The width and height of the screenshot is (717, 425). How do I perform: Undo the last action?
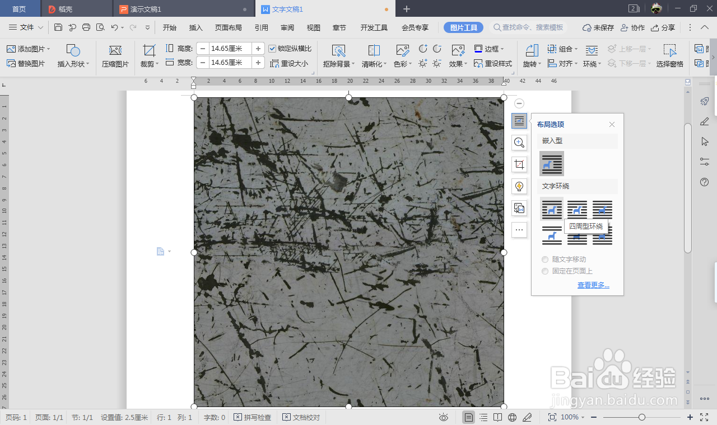[114, 27]
